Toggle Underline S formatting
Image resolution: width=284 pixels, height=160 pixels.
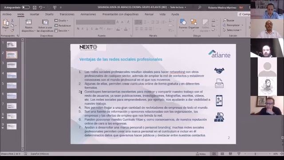pos(87,28)
